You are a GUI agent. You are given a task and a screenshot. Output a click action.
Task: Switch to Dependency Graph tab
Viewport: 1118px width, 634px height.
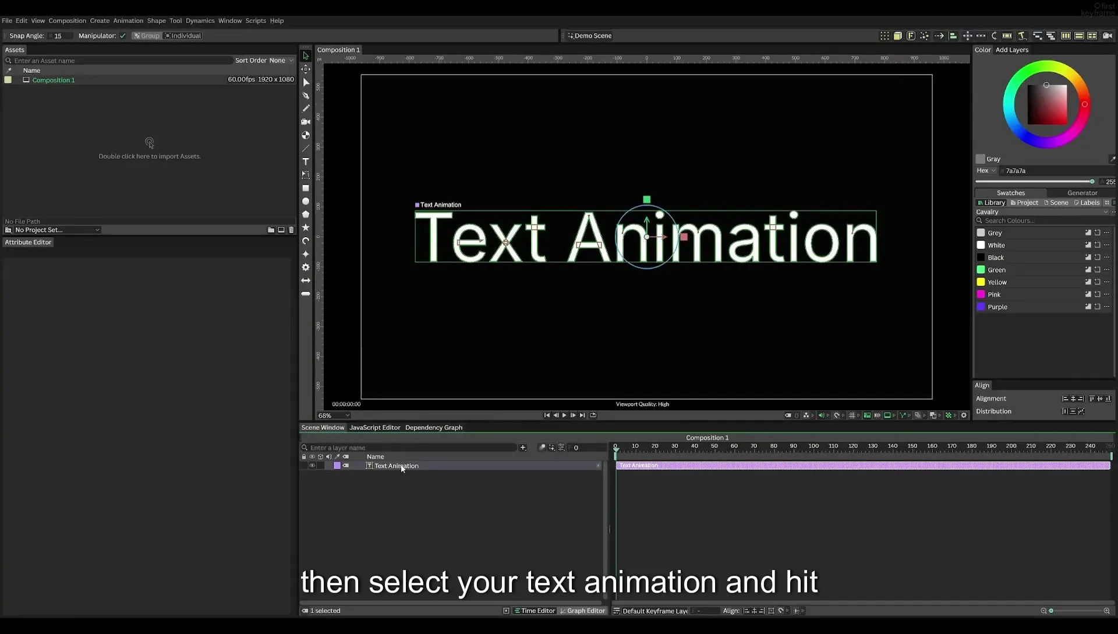point(434,427)
